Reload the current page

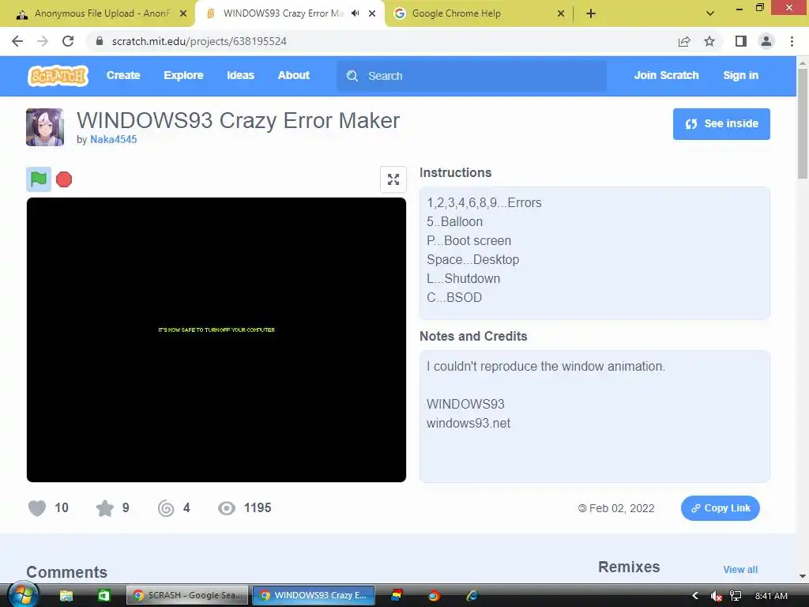point(68,41)
